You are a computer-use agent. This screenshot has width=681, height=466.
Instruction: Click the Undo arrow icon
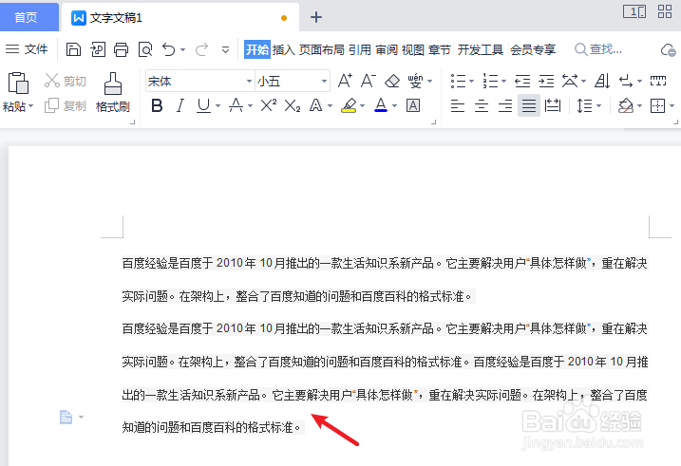(168, 50)
